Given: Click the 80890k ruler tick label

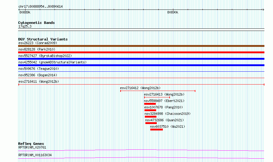Looking at the screenshot, I should [173, 12].
